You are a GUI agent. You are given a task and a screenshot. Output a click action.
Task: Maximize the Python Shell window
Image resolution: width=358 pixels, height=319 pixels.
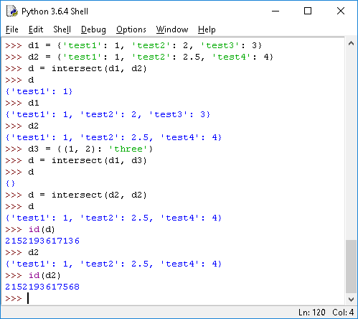tap(308, 11)
